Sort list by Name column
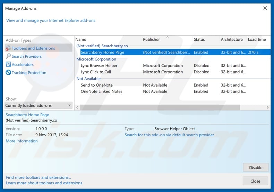 pyautogui.click(x=81, y=39)
